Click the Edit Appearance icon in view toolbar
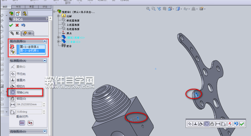 [193, 9]
